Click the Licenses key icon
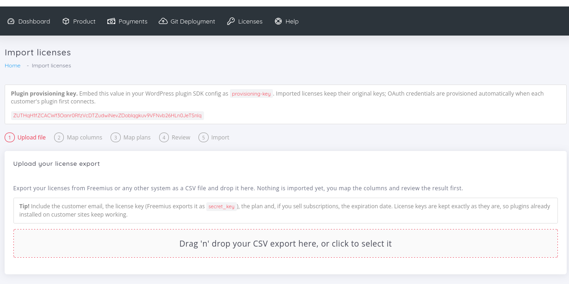569x284 pixels. (x=231, y=21)
